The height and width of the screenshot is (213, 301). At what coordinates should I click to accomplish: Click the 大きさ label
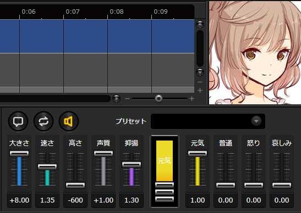pos(19,143)
